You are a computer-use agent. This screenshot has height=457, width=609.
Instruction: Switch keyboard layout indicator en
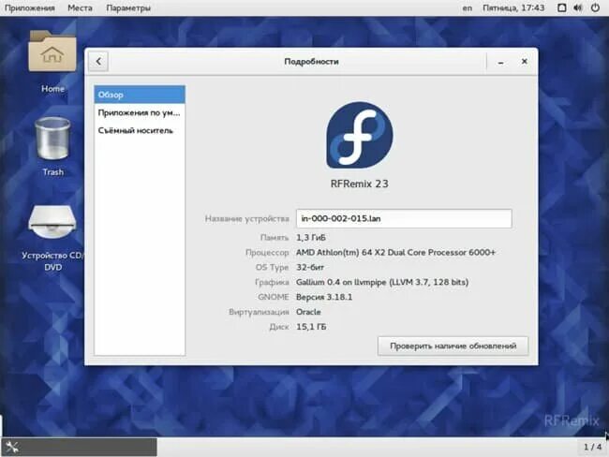[468, 7]
